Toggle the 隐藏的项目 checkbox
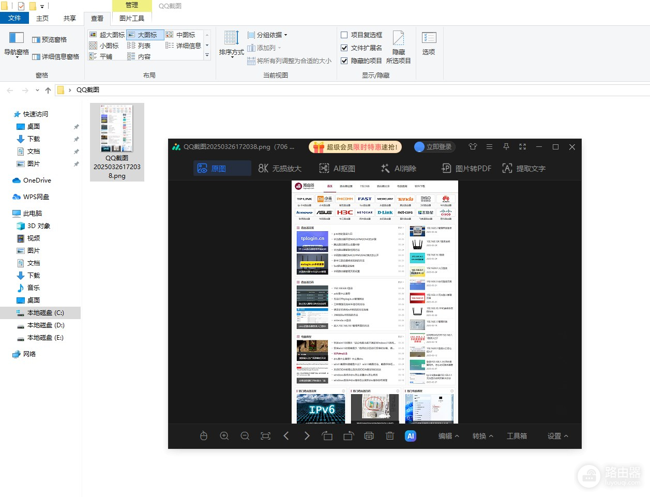Viewport: 650px width, 497px height. (x=344, y=61)
